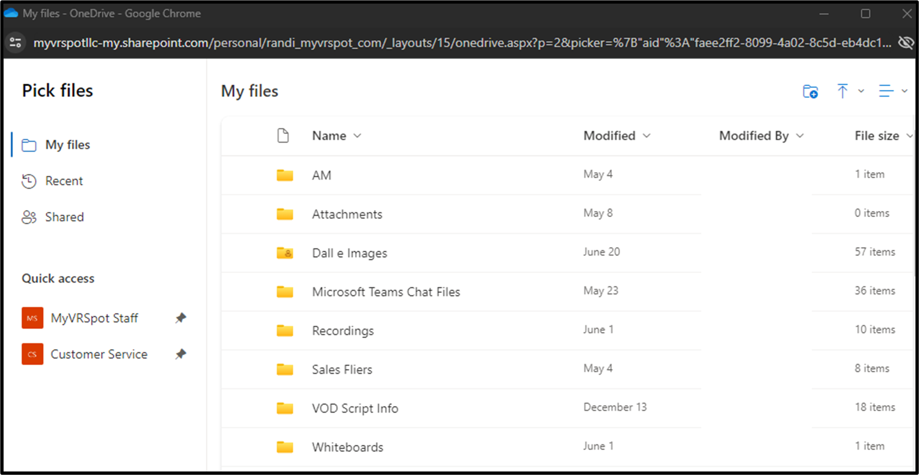Open the VOD Script Info folder
Viewport: 919px width, 475px height.
(355, 408)
